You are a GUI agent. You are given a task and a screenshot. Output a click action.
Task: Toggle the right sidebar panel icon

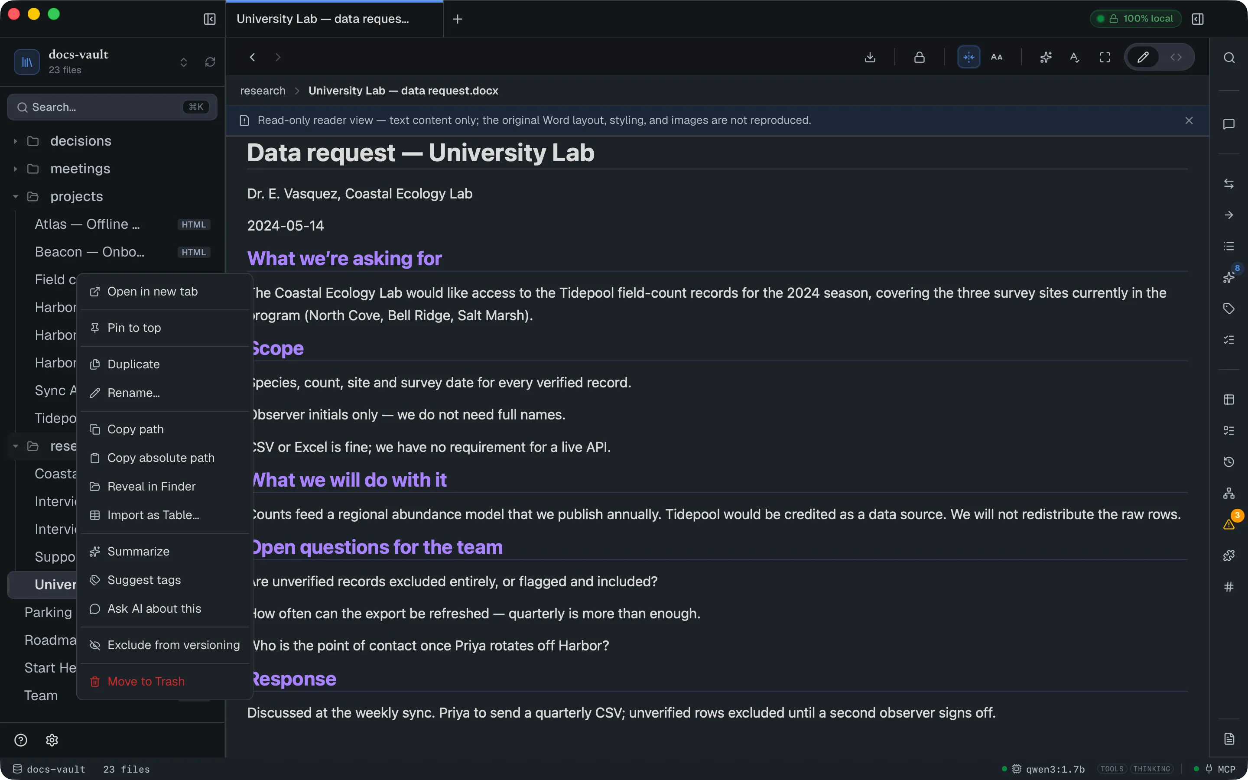click(x=1197, y=19)
